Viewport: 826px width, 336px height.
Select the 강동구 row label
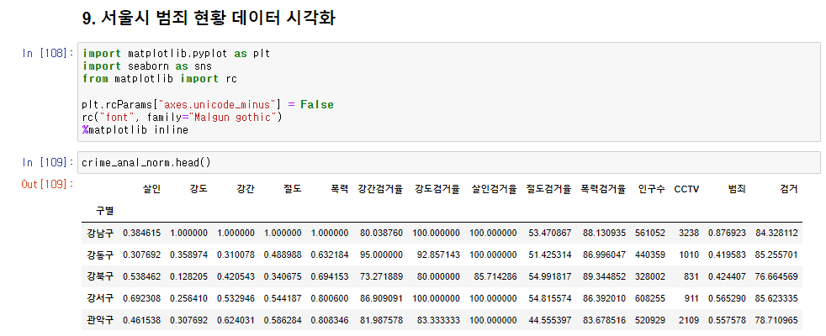tap(99, 255)
